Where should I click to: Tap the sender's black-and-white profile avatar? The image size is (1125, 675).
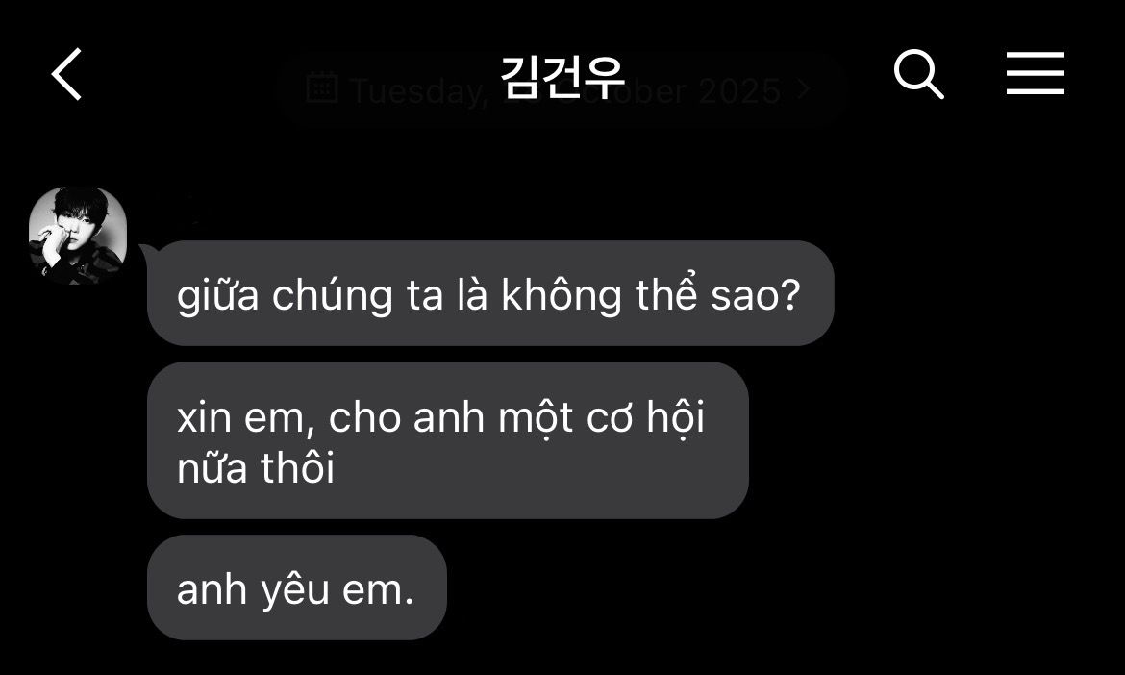78,236
